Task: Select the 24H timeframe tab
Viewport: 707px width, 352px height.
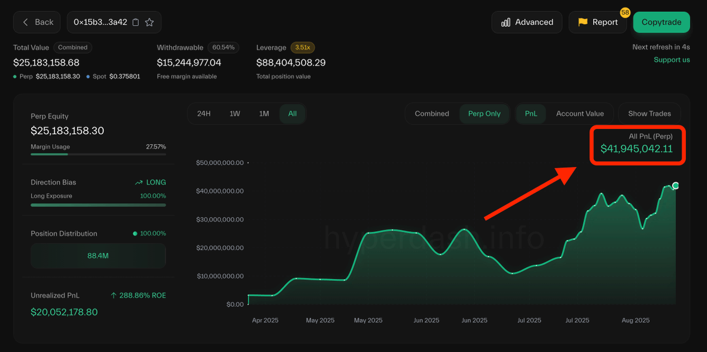Action: 204,114
